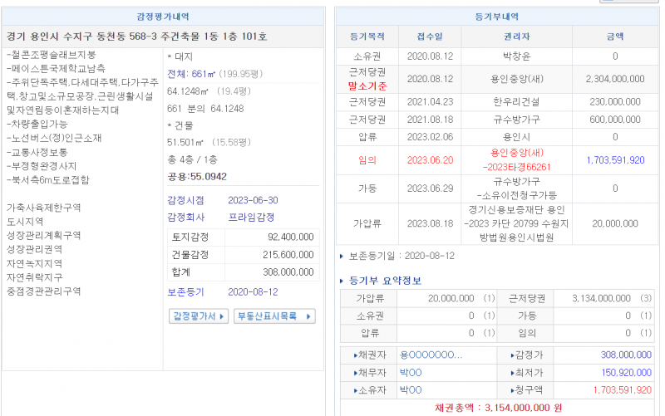Click the 채권자 label in summary table
665x416 pixels.
(x=368, y=355)
